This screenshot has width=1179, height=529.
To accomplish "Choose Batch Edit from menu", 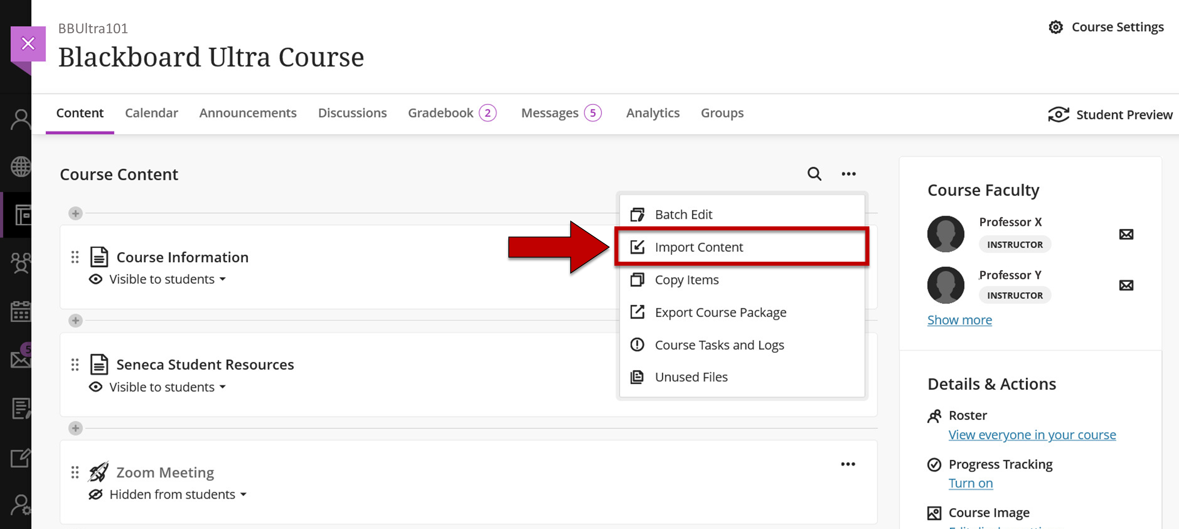I will pyautogui.click(x=742, y=214).
